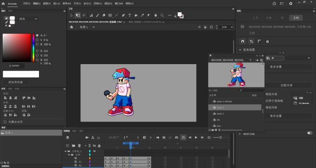Select the Classic Brush tool
This screenshot has height=168, width=316.
coord(97,15)
